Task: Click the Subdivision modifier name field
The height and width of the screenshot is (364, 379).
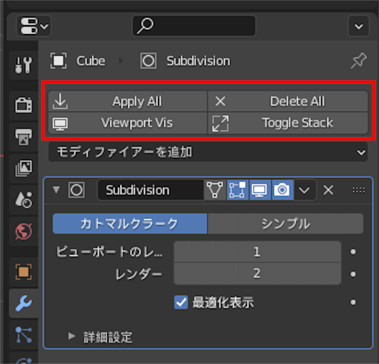Action: click(150, 190)
